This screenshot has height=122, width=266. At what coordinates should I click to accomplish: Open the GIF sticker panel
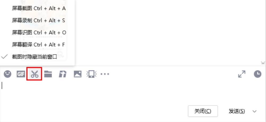[21, 74]
